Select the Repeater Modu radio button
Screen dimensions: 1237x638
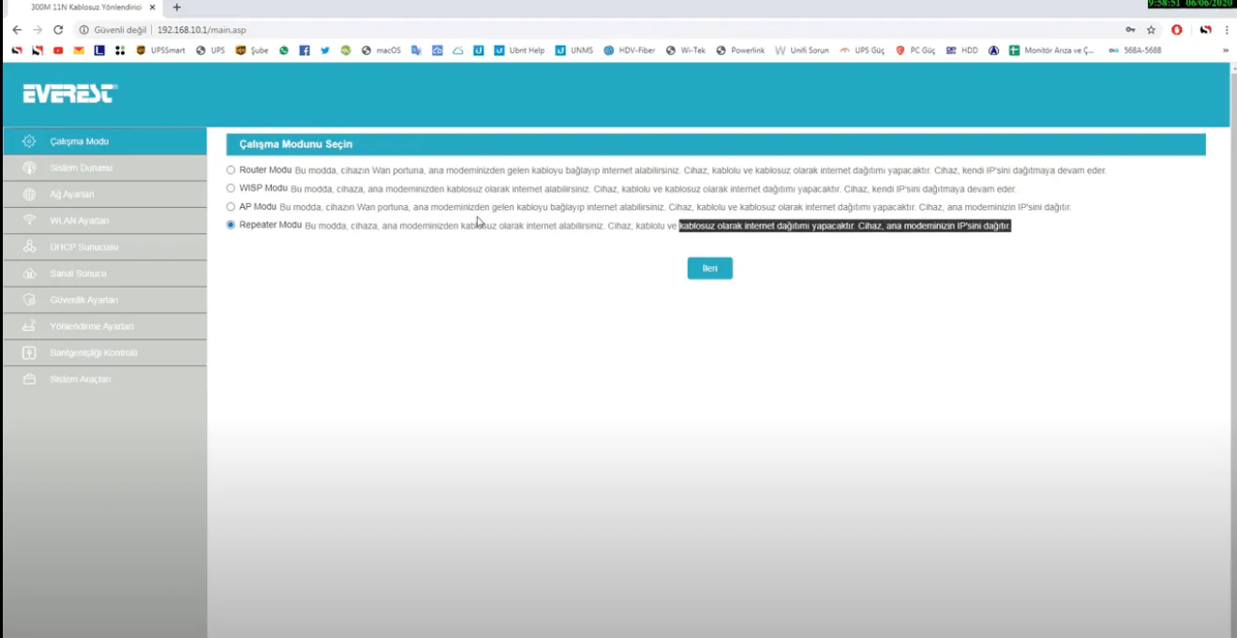point(231,225)
